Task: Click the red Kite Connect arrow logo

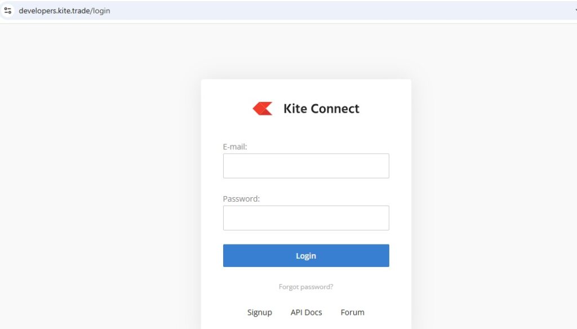Action: click(263, 108)
